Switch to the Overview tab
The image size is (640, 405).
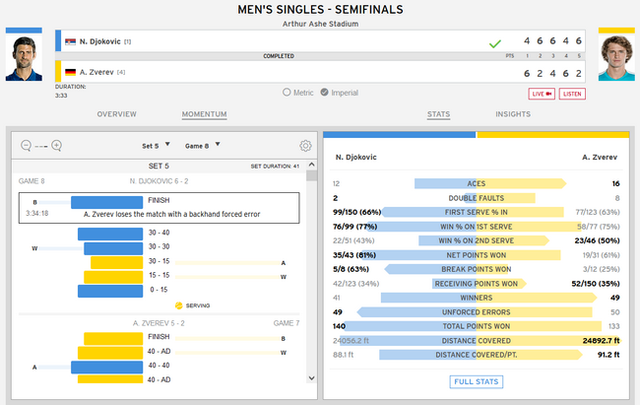pyautogui.click(x=116, y=114)
